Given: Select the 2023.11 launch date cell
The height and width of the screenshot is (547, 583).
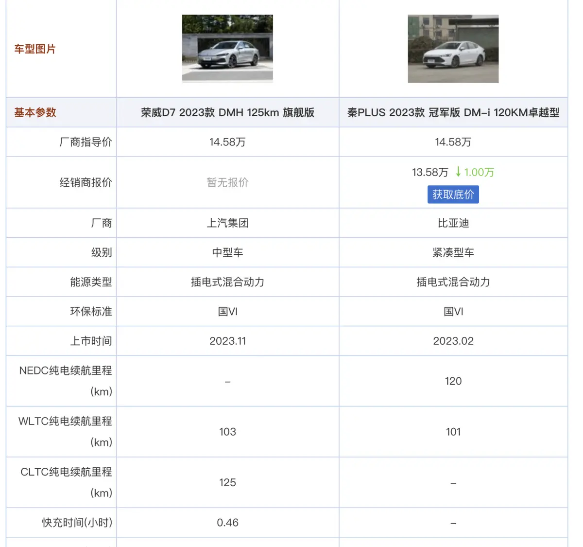Looking at the screenshot, I should pos(227,341).
